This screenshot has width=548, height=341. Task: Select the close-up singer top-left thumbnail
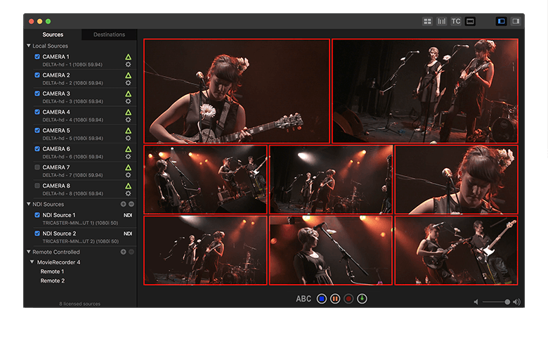click(x=237, y=91)
